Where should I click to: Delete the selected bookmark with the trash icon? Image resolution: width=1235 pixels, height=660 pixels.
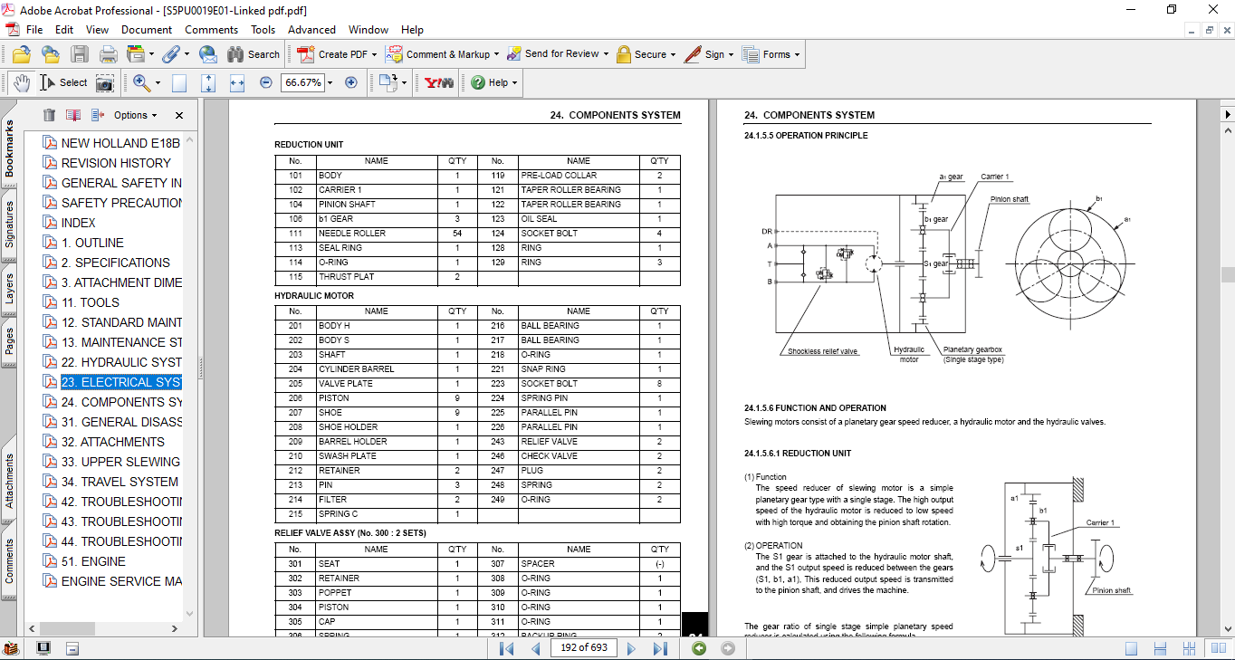49,115
